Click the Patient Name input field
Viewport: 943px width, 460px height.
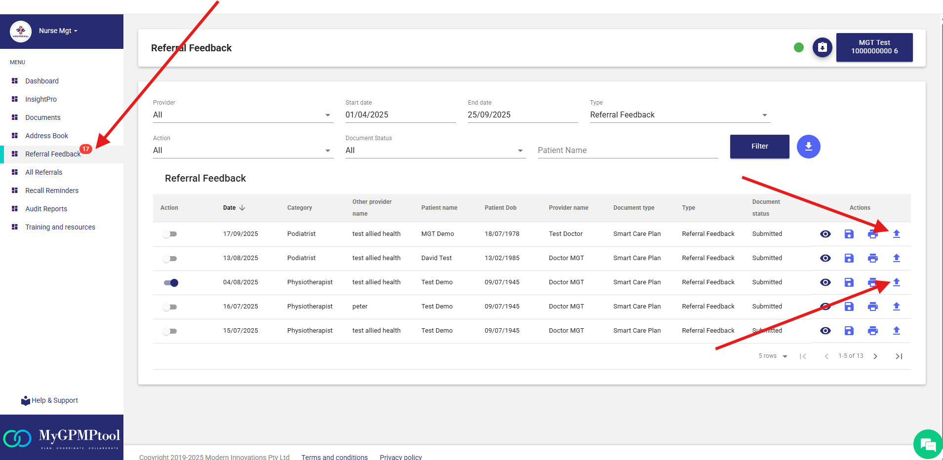627,151
